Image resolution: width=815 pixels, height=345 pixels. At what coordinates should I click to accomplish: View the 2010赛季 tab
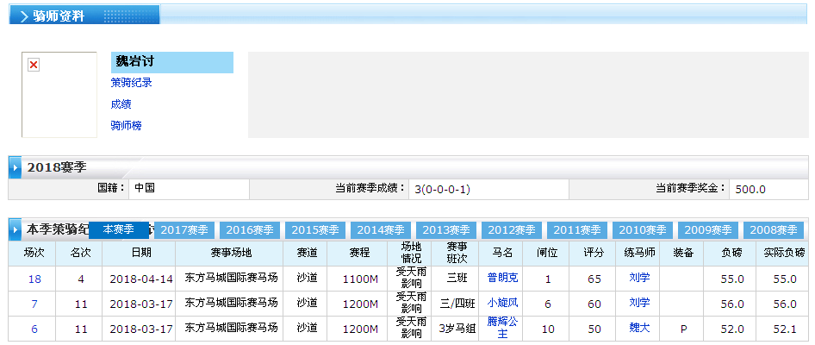[x=644, y=230]
